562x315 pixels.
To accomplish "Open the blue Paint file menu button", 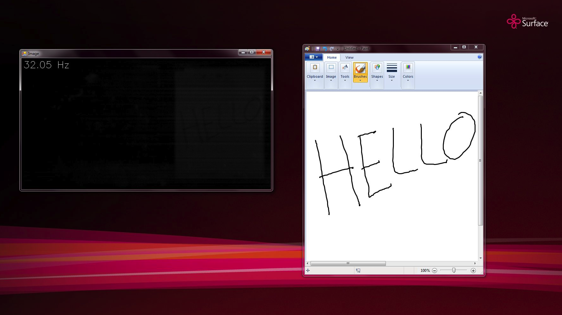I will pyautogui.click(x=313, y=57).
